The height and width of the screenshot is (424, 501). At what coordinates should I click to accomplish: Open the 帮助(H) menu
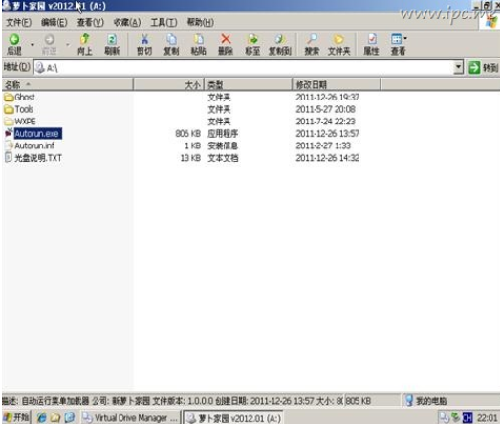pos(201,22)
